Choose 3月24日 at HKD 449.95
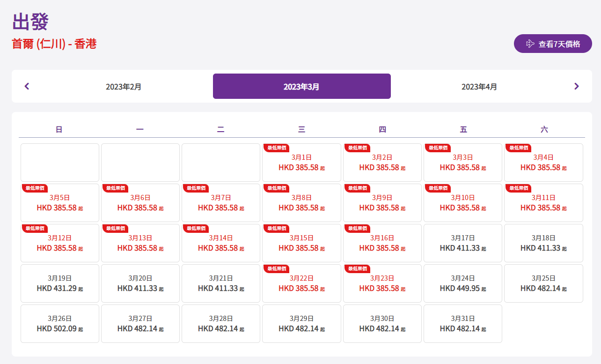This screenshot has width=601, height=364. [463, 284]
